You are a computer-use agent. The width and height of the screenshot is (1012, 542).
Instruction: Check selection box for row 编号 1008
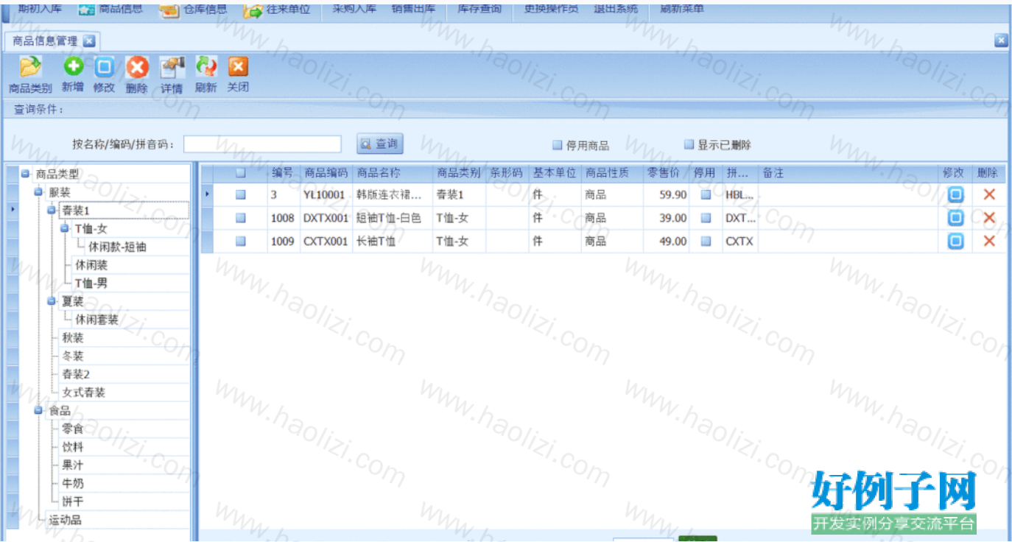tap(240, 218)
